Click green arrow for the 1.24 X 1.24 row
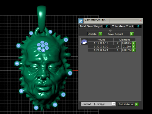The width and height of the screenshot is (152, 114). click(134, 50)
